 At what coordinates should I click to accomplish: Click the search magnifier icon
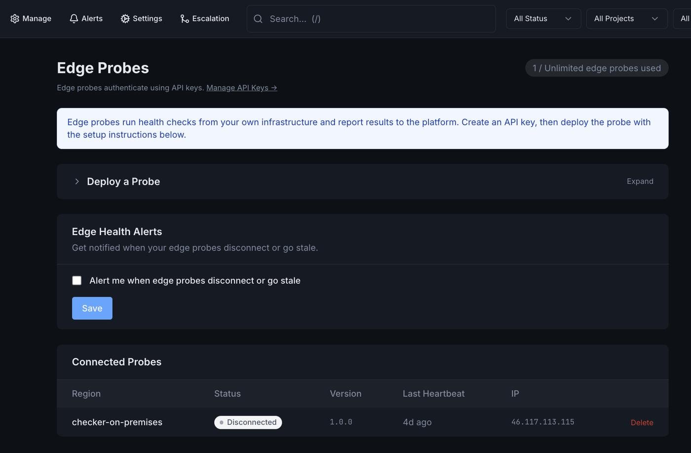258,19
